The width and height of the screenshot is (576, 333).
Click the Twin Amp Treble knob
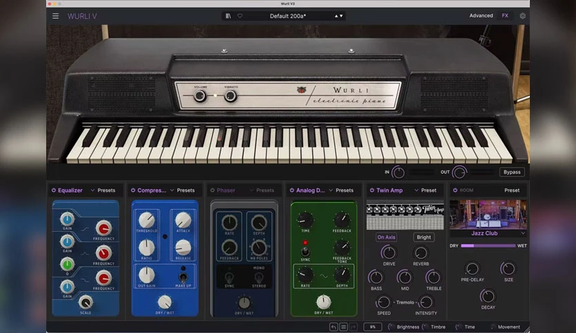point(433,278)
